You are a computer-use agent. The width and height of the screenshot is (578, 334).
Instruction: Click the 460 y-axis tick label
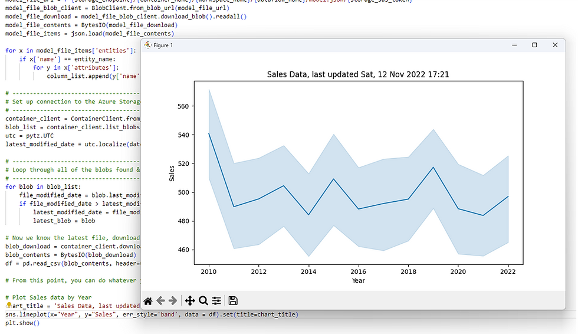183,250
